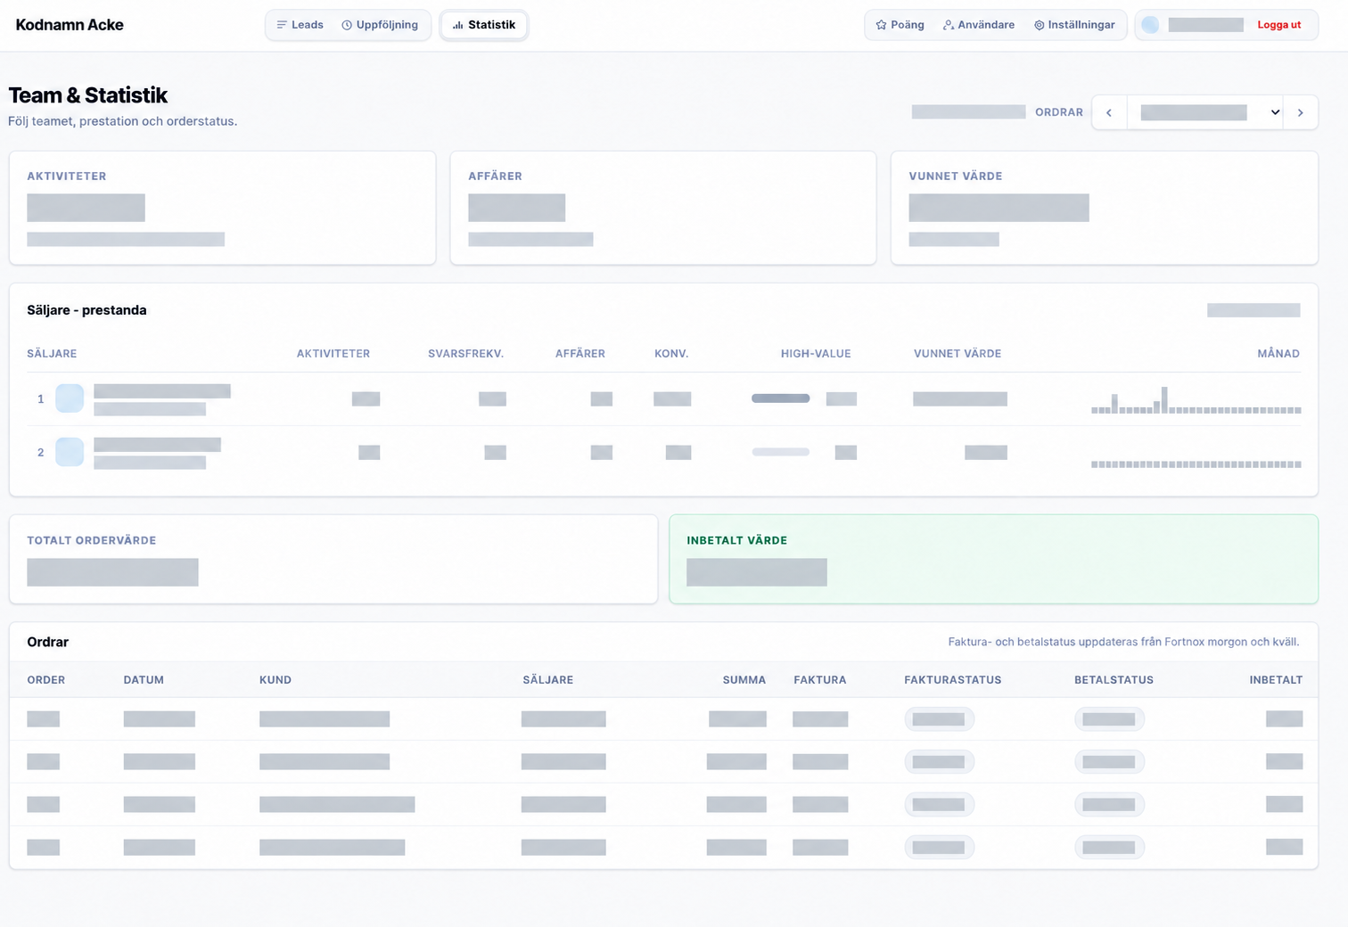
Task: Click the bar chart icon beside Statistik
Action: click(x=457, y=25)
